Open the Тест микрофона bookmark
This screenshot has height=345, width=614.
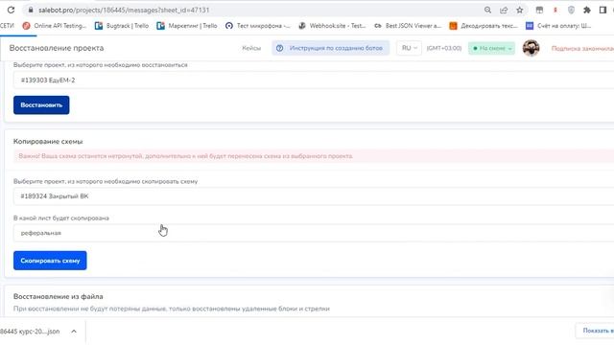click(258, 26)
